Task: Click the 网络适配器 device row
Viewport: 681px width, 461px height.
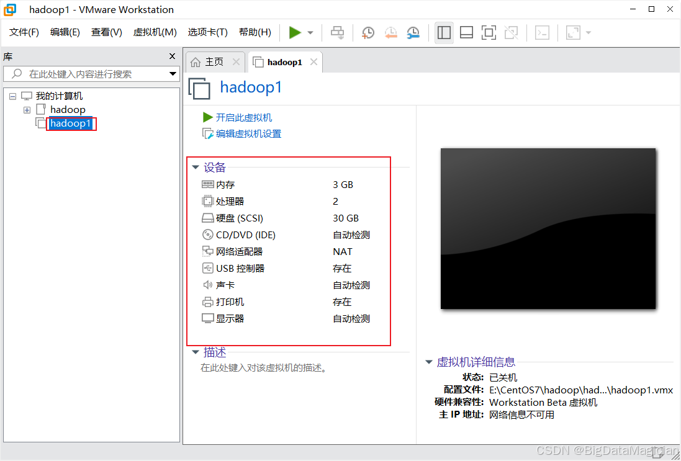Action: (x=286, y=252)
